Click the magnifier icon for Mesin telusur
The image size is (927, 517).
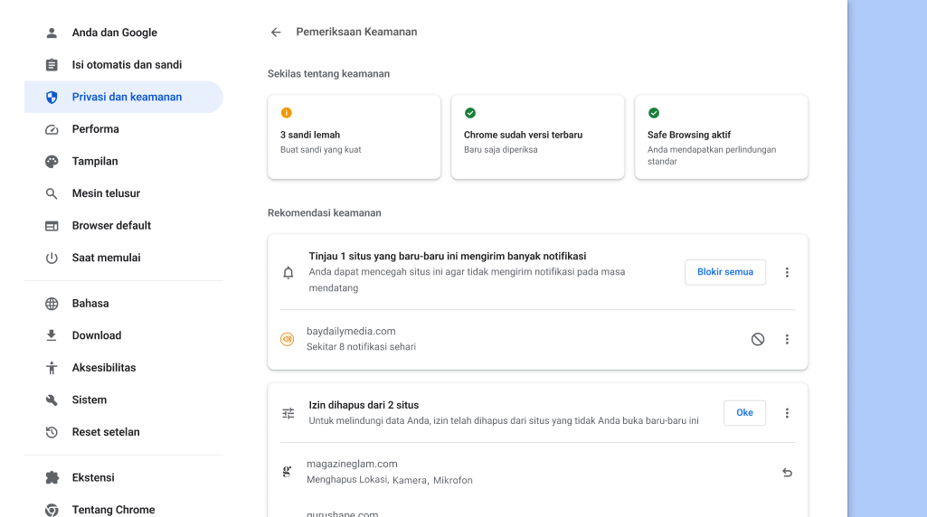pyautogui.click(x=52, y=193)
